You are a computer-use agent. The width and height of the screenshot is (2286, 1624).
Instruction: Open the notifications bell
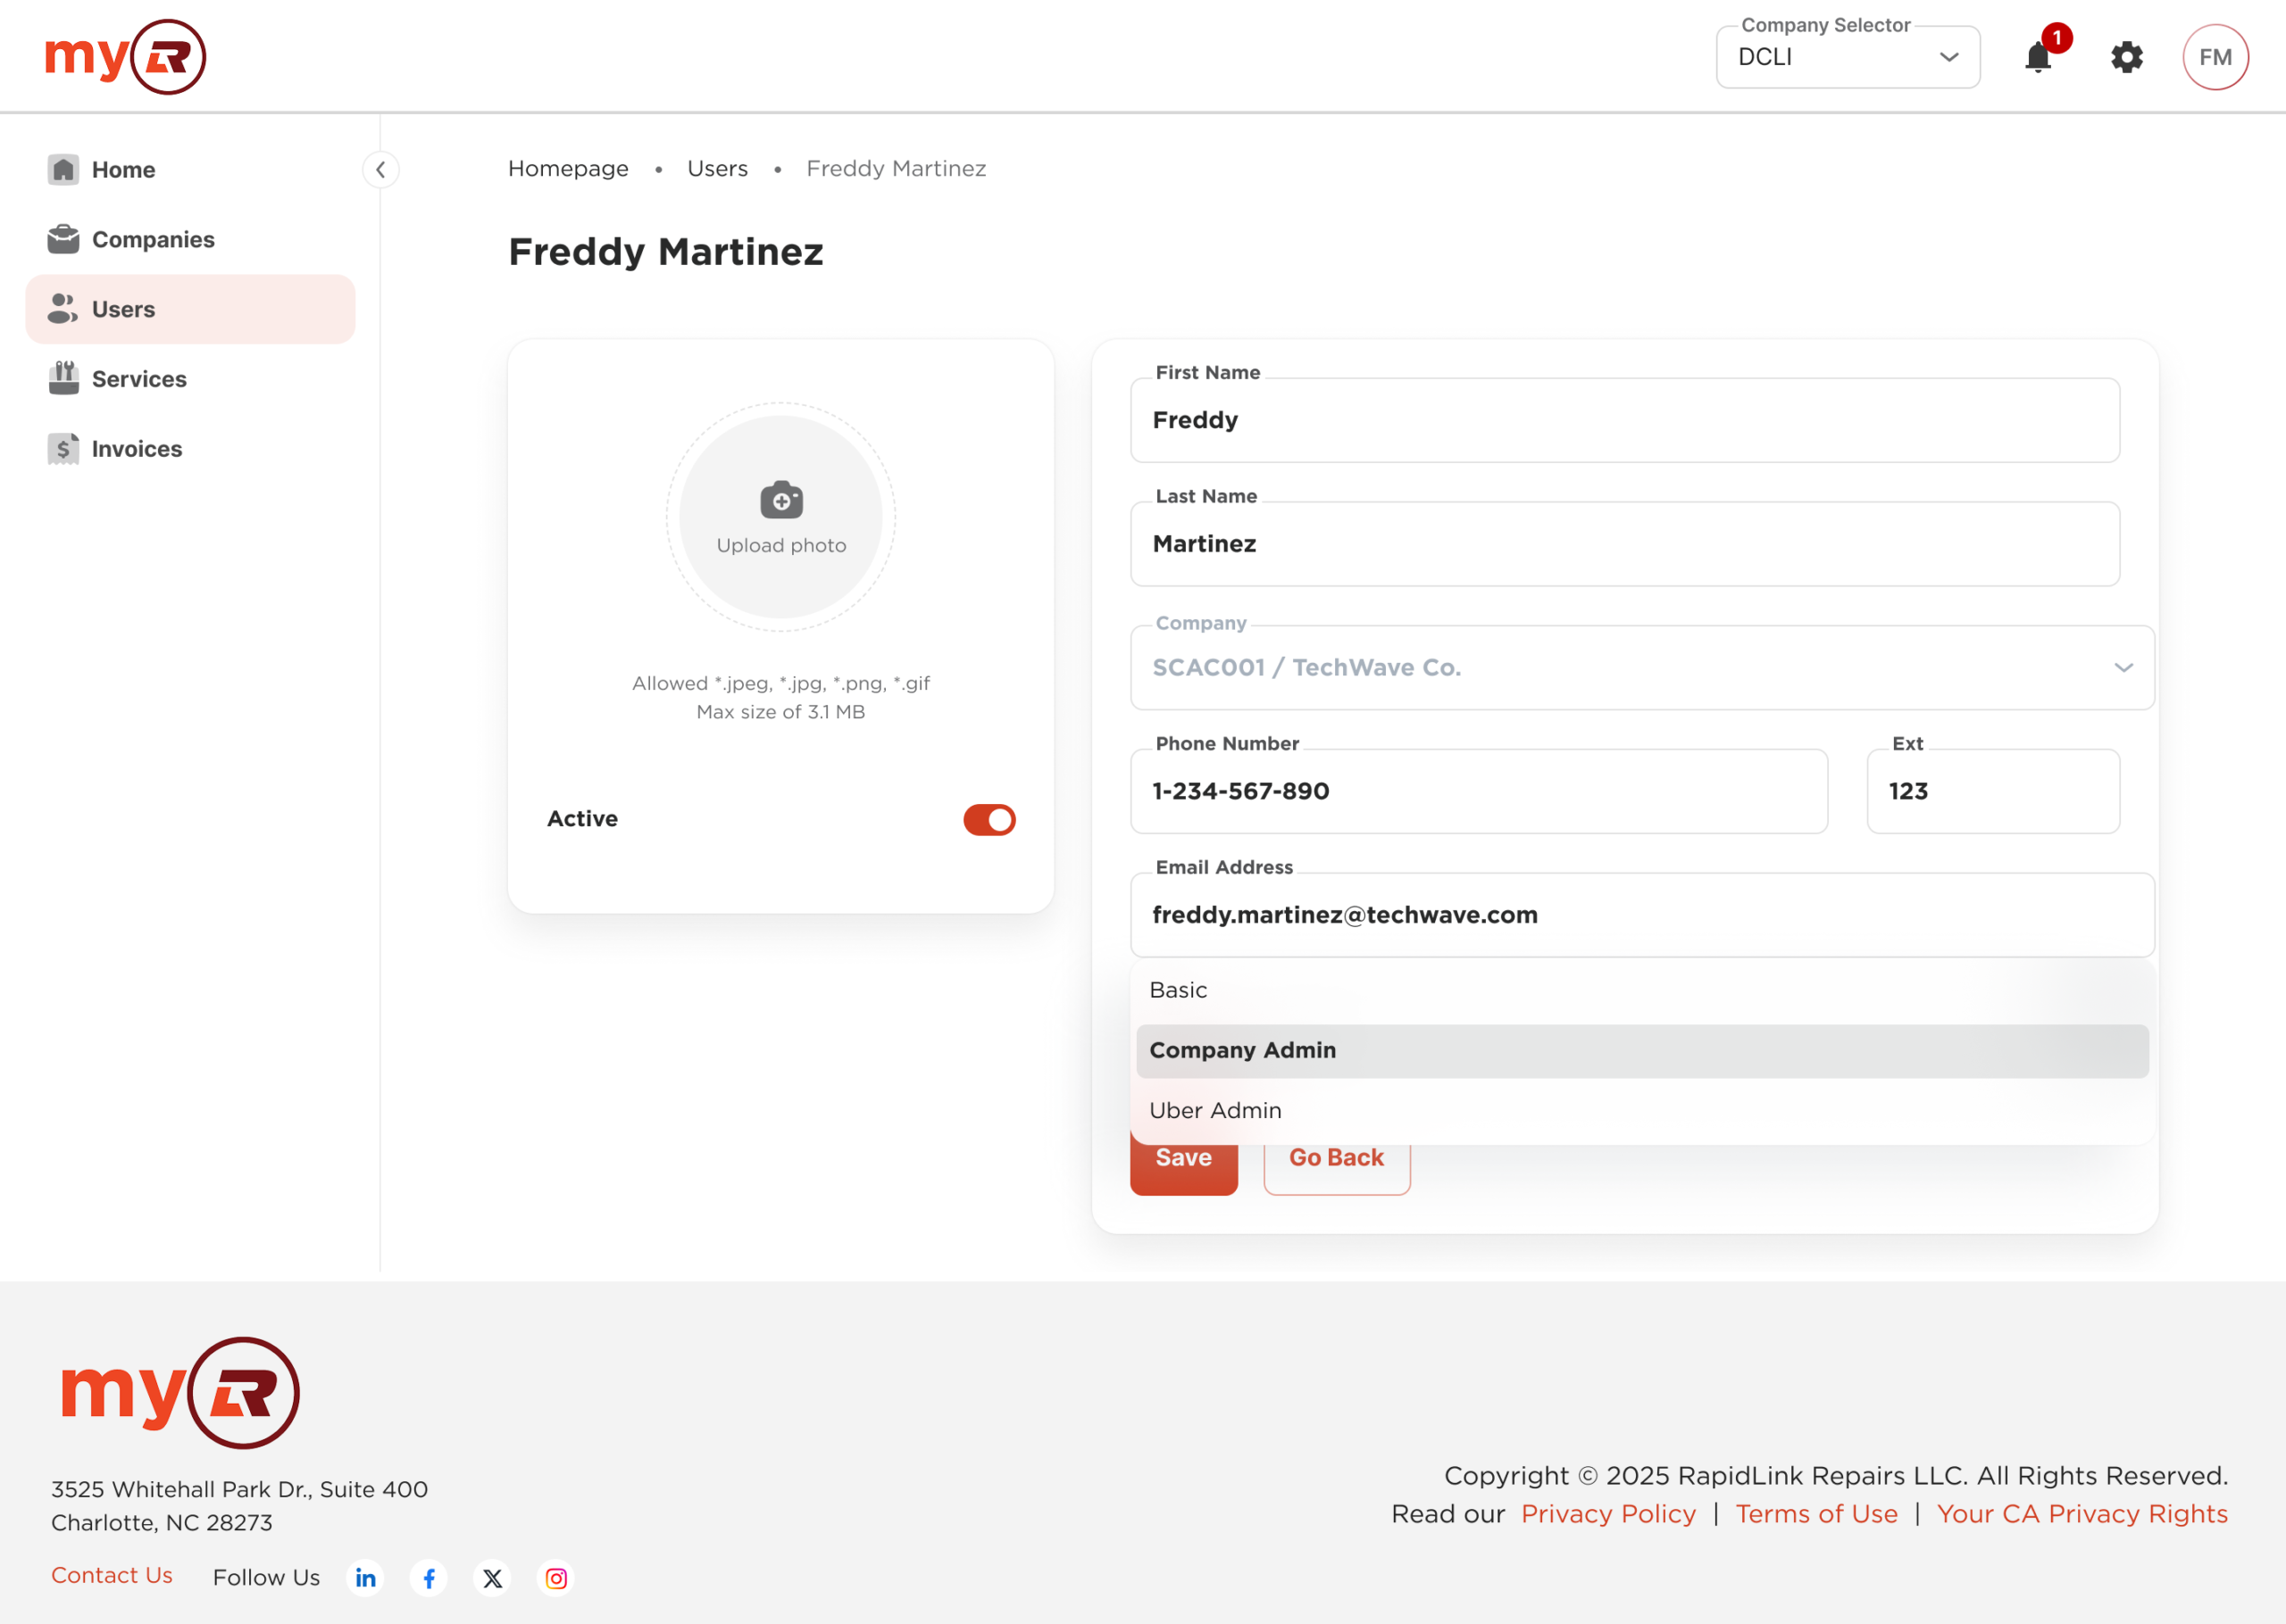pos(2038,57)
